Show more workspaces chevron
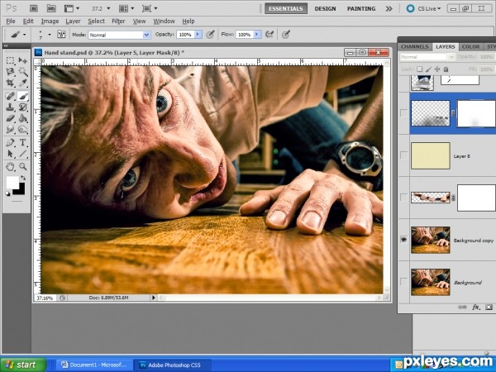Image resolution: width=496 pixels, height=372 pixels. [389, 8]
